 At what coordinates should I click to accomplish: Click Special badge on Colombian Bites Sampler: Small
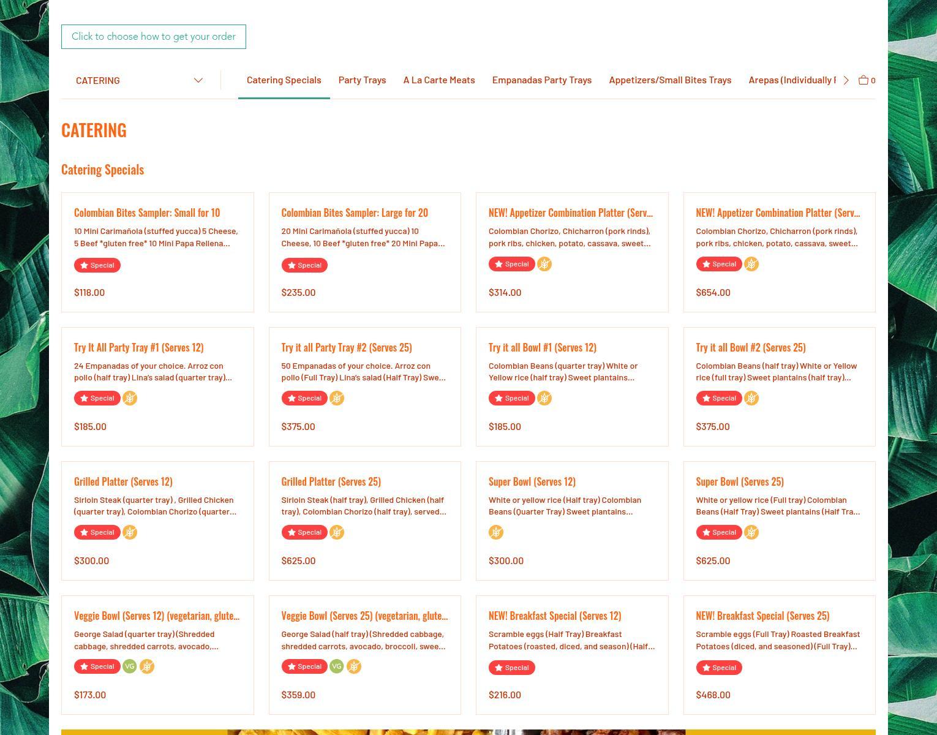(97, 265)
